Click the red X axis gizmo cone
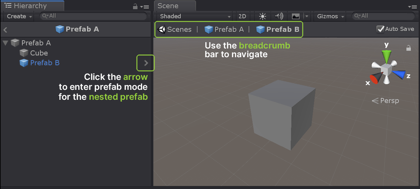Image resolution: width=420 pixels, height=189 pixels. (375, 79)
